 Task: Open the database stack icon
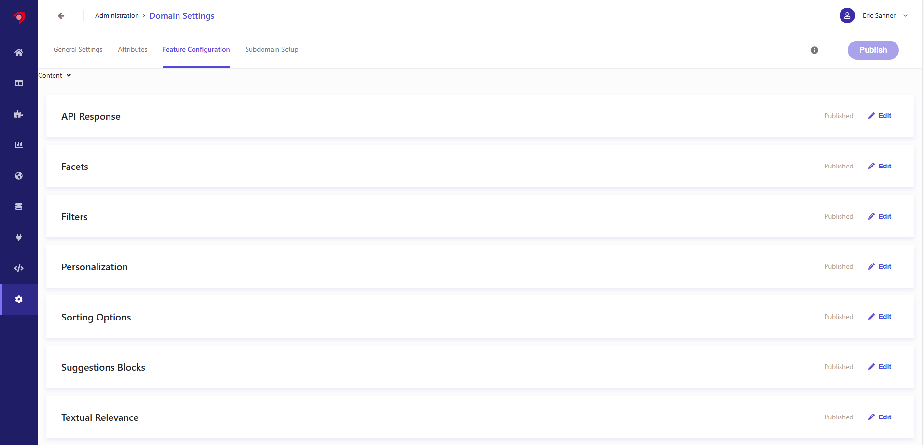pos(19,207)
